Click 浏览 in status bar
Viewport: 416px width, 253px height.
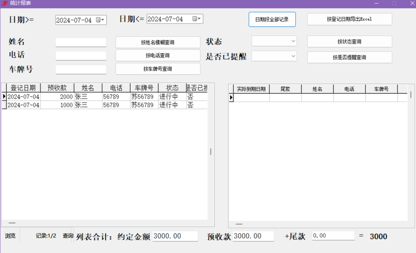[10, 236]
